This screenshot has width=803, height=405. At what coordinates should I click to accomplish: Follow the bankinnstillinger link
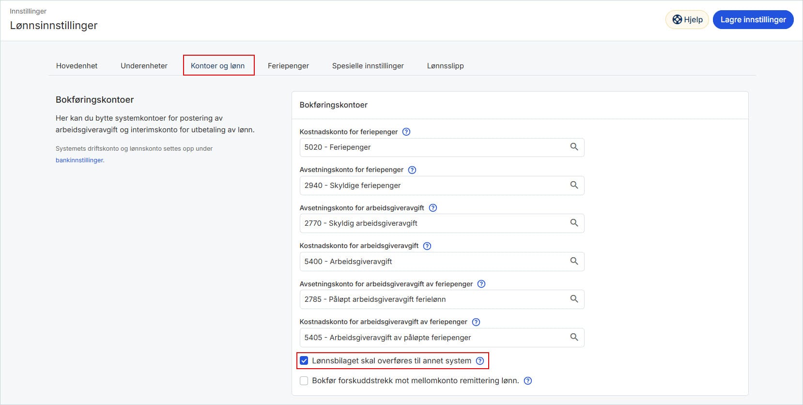pyautogui.click(x=79, y=160)
